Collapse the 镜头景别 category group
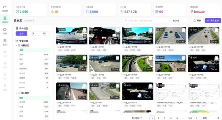The image size is (222, 120). click(16, 93)
